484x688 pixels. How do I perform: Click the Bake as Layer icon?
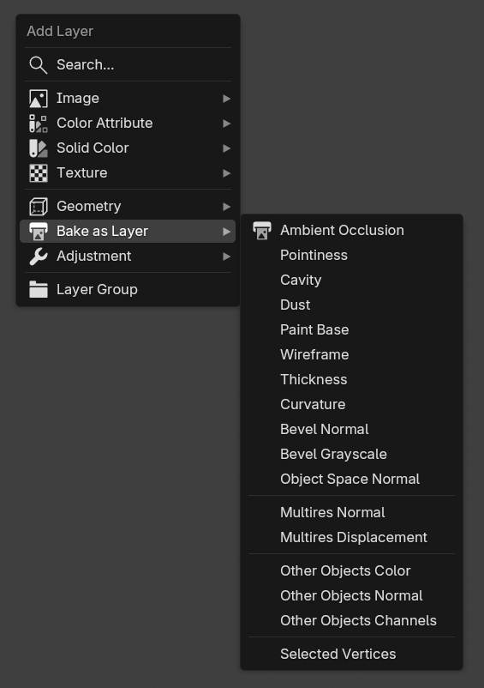coord(38,232)
